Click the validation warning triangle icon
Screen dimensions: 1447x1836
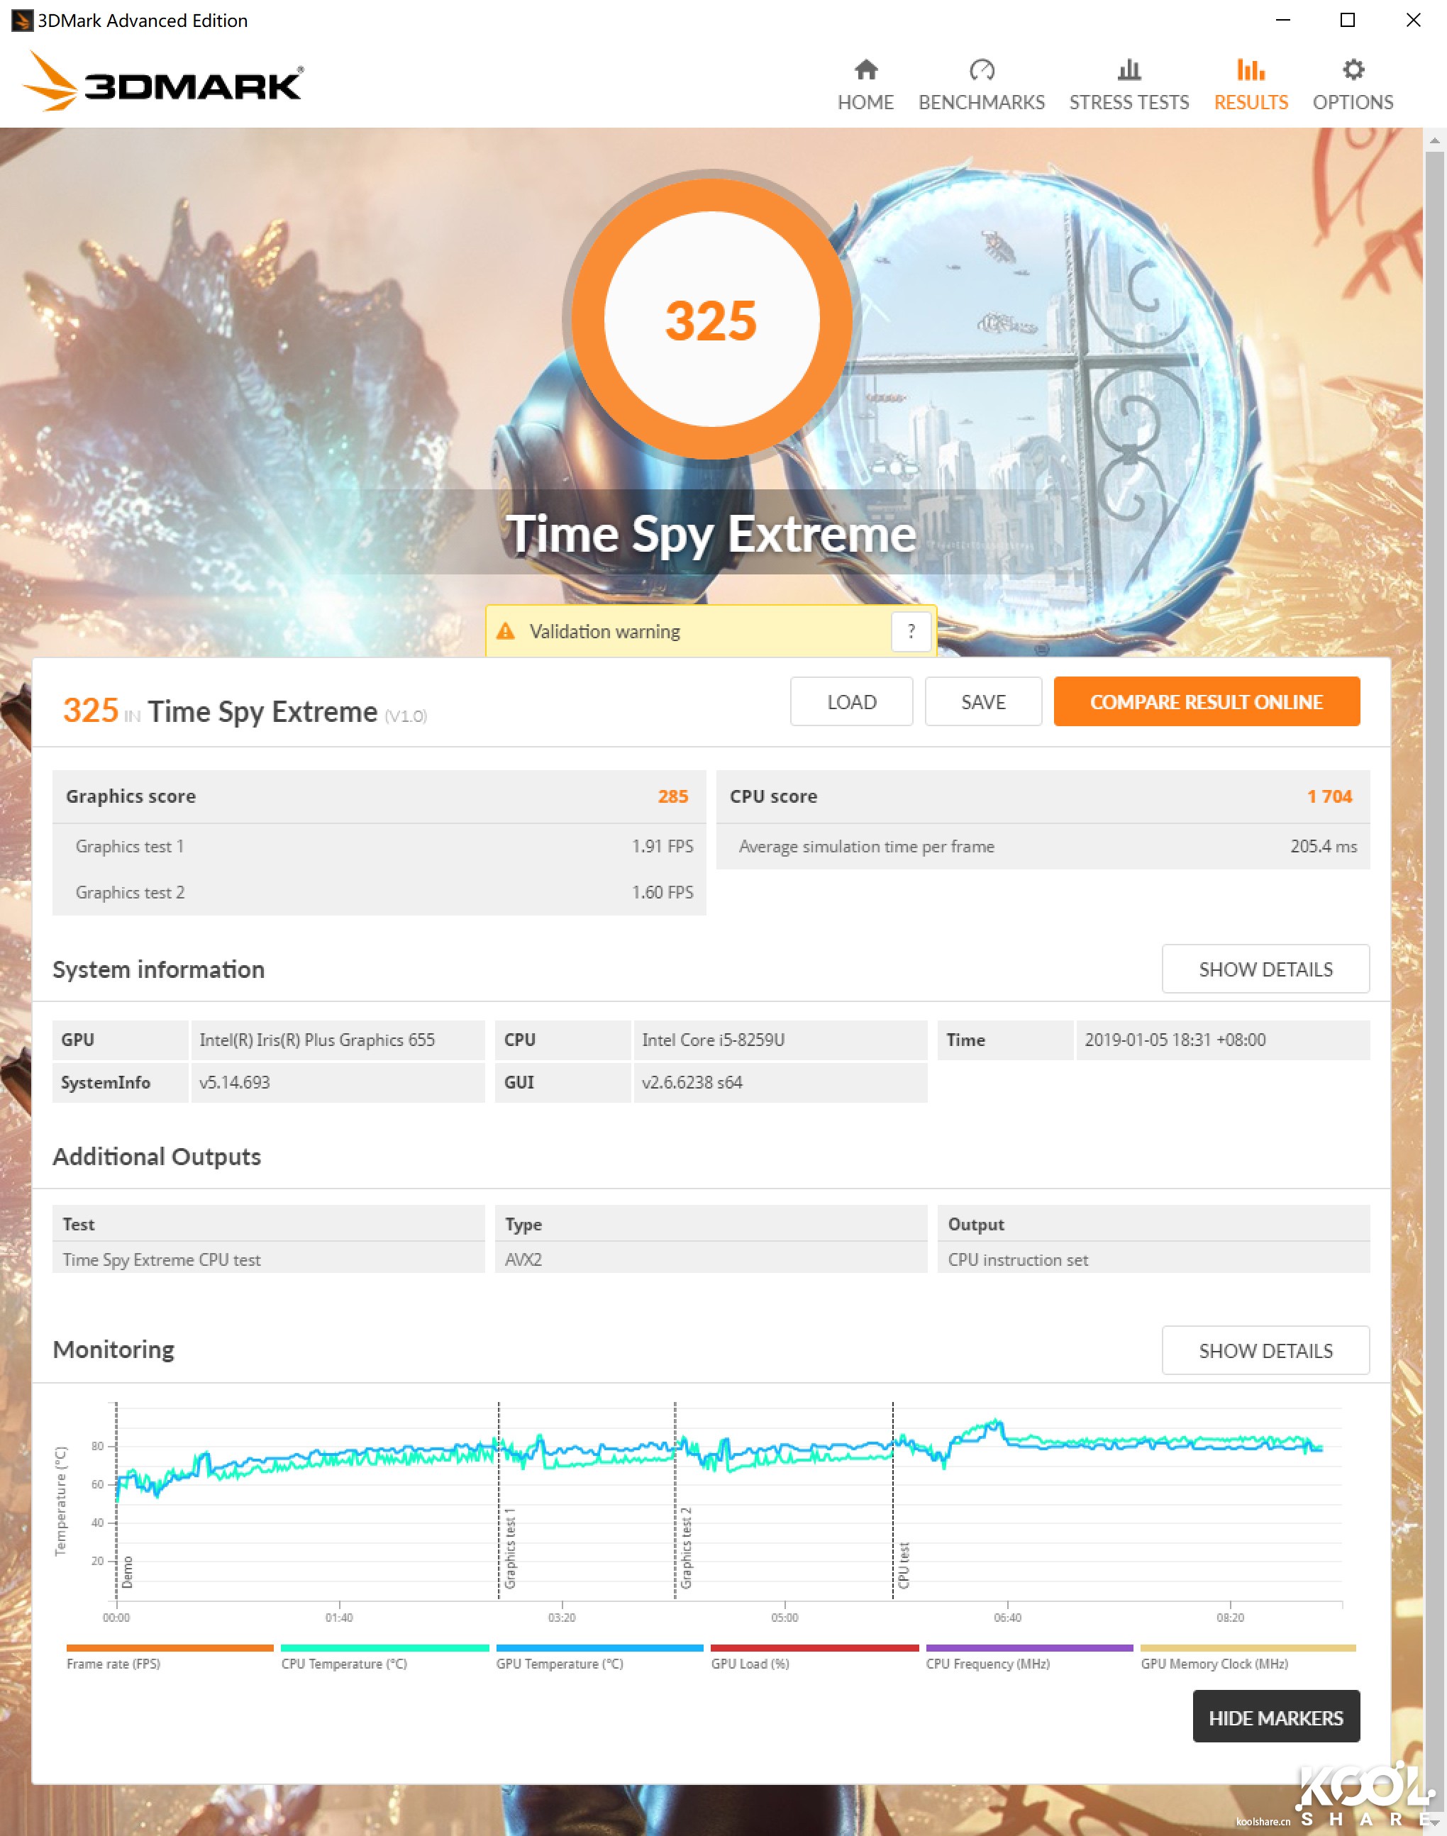point(506,631)
